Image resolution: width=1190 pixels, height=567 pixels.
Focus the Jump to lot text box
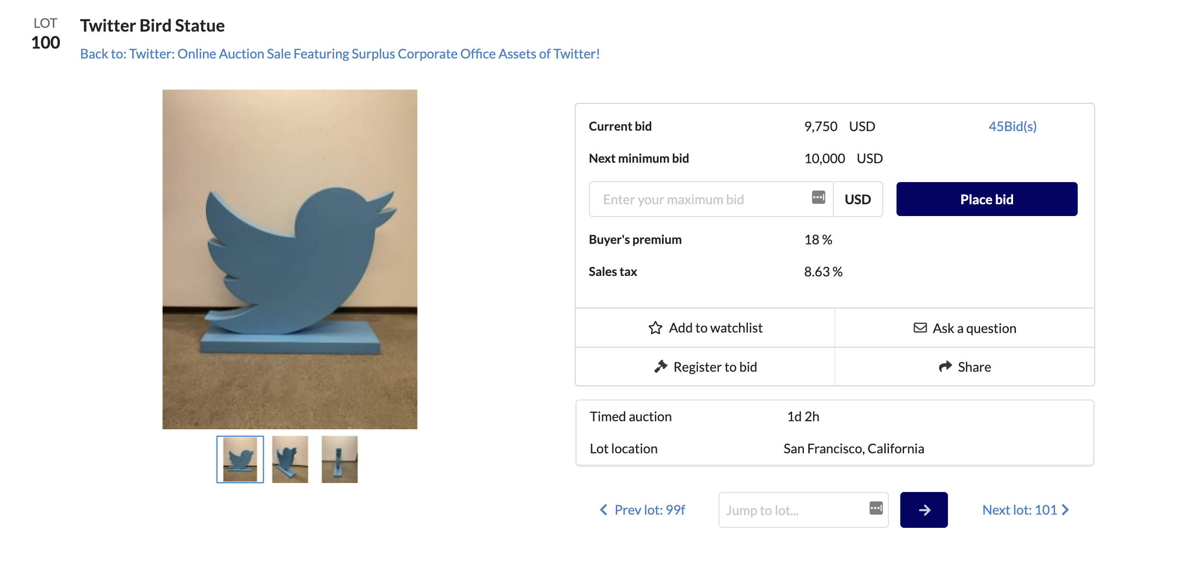(793, 510)
